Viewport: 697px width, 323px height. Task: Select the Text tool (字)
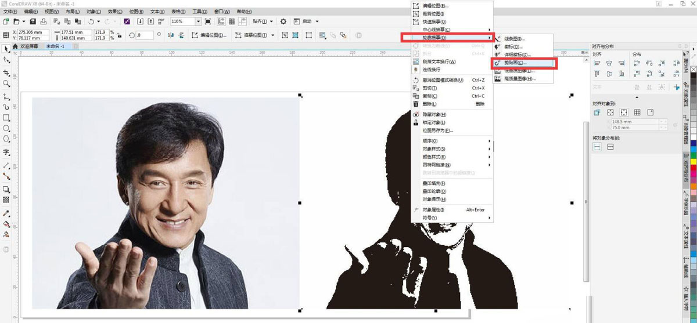click(6, 152)
